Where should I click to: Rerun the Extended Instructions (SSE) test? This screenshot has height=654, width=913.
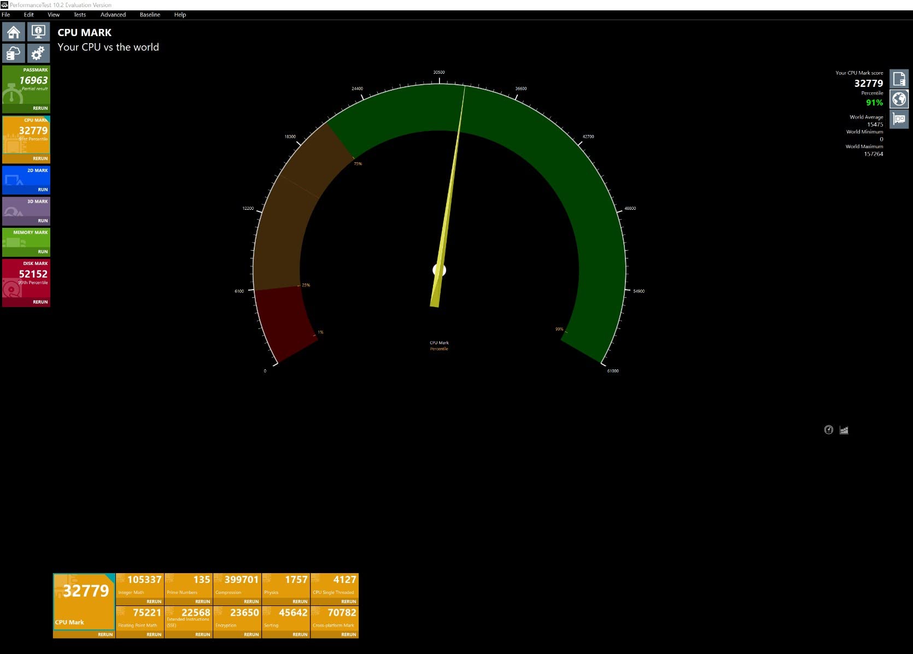pyautogui.click(x=203, y=635)
